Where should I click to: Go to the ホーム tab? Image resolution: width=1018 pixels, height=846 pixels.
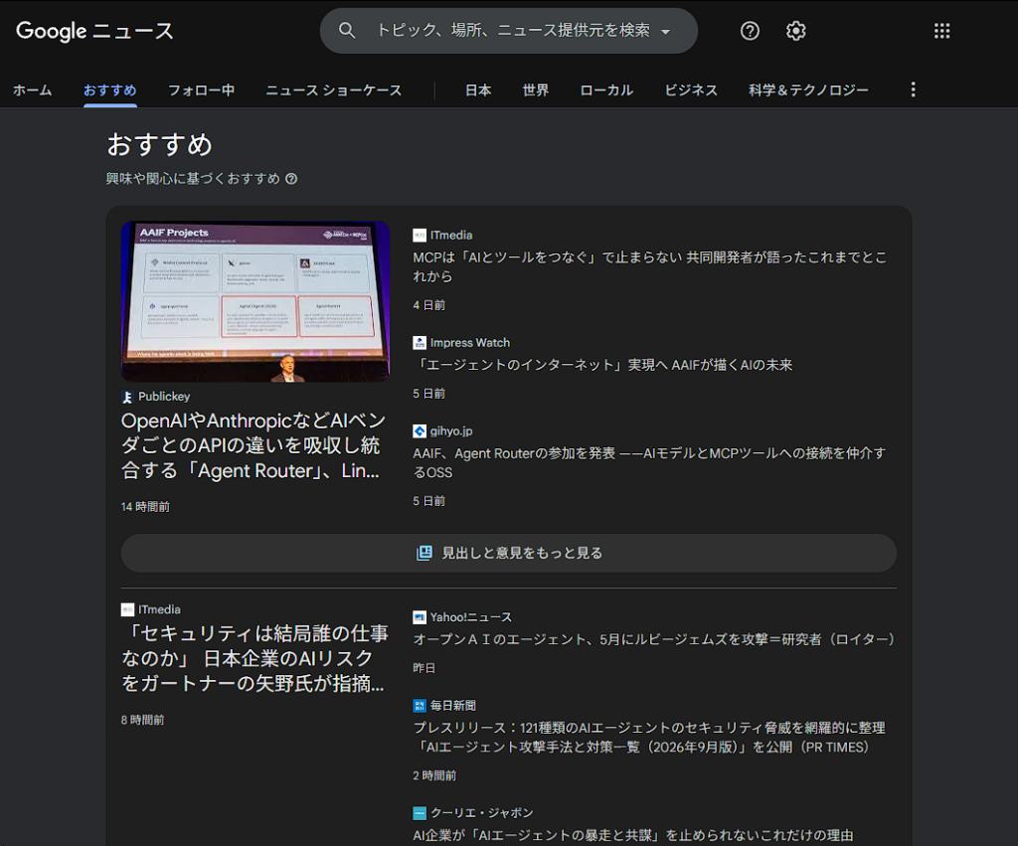click(x=33, y=89)
